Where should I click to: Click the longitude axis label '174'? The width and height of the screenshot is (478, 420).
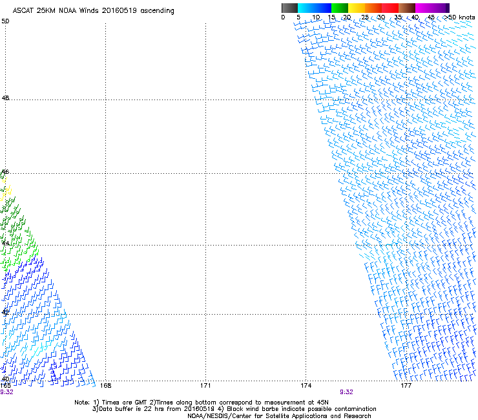click(306, 386)
